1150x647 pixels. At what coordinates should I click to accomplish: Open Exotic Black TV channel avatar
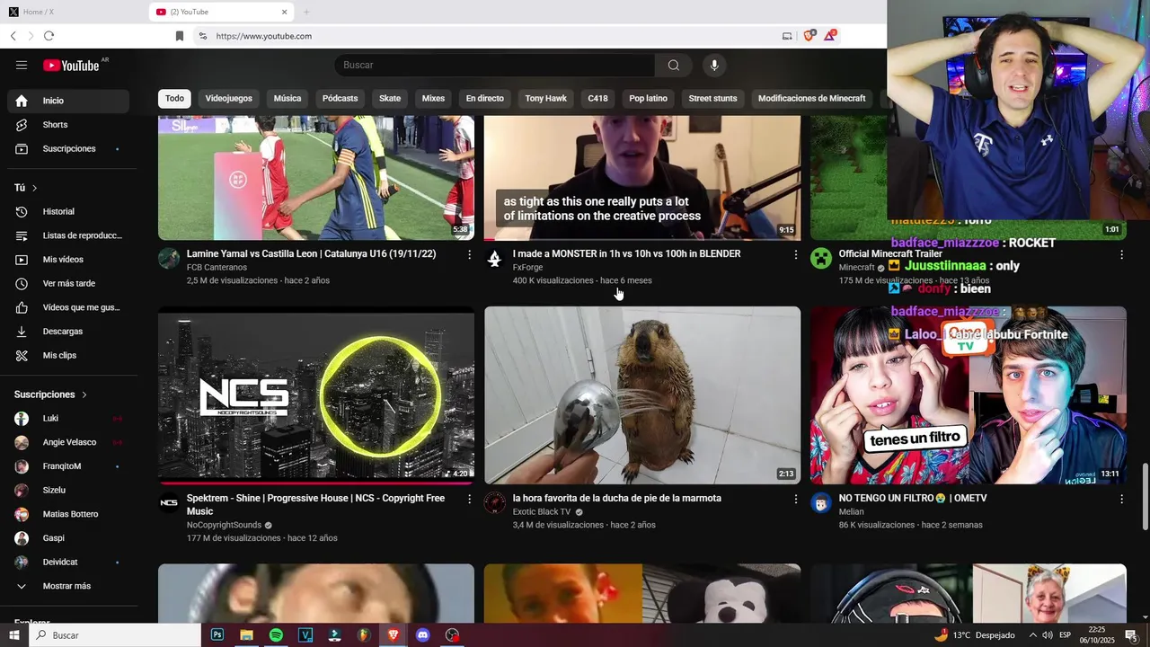click(x=495, y=503)
